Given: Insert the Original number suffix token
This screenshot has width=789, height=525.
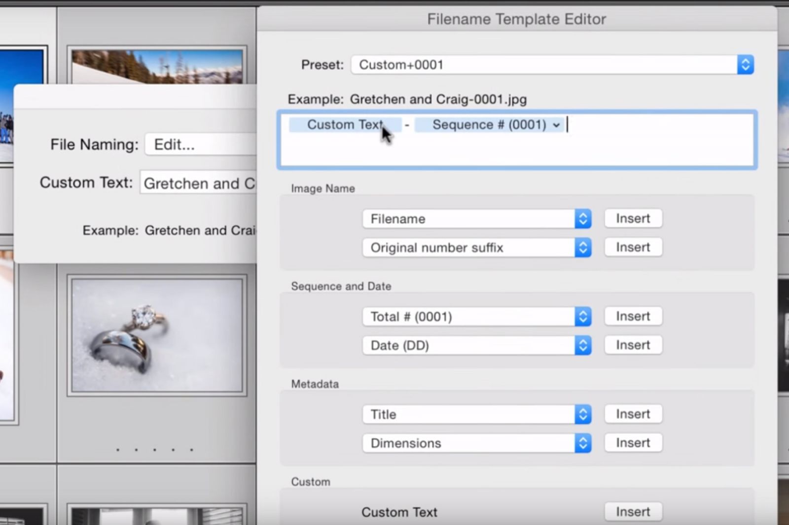Looking at the screenshot, I should tap(633, 247).
